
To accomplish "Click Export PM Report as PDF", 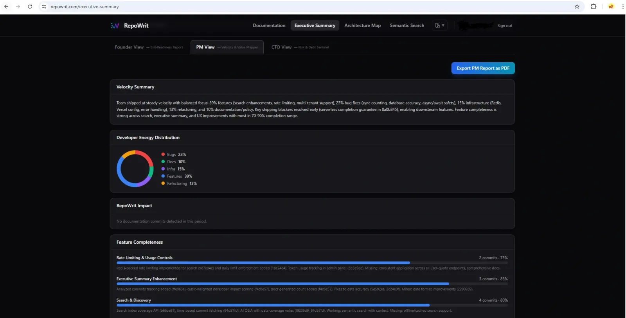I will pos(483,68).
